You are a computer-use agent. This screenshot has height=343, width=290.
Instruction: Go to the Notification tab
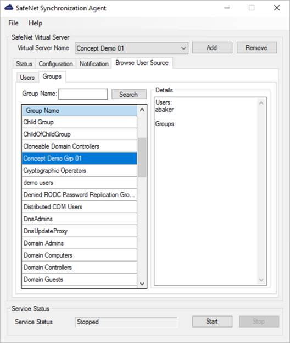tap(94, 64)
